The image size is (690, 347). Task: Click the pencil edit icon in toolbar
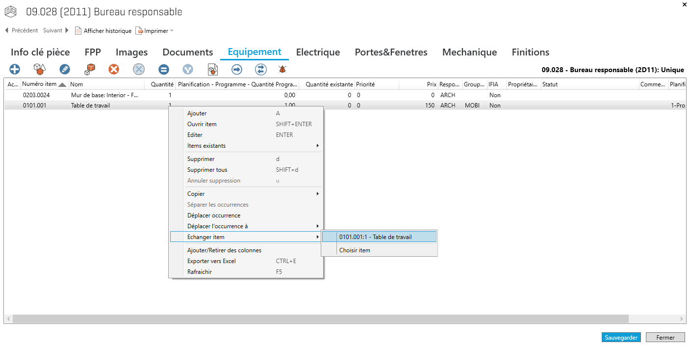65,69
